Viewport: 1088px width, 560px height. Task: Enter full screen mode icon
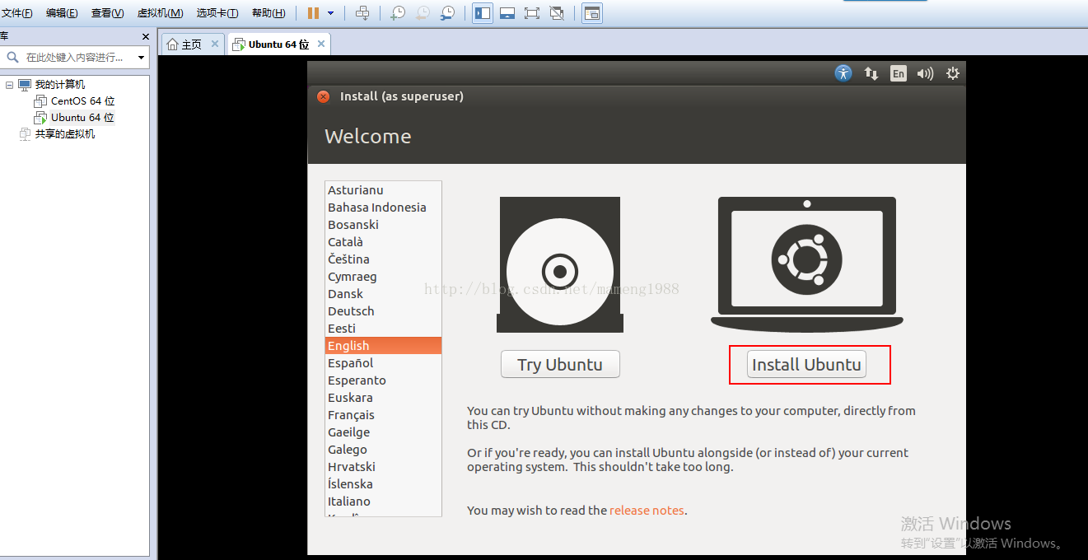(x=532, y=13)
